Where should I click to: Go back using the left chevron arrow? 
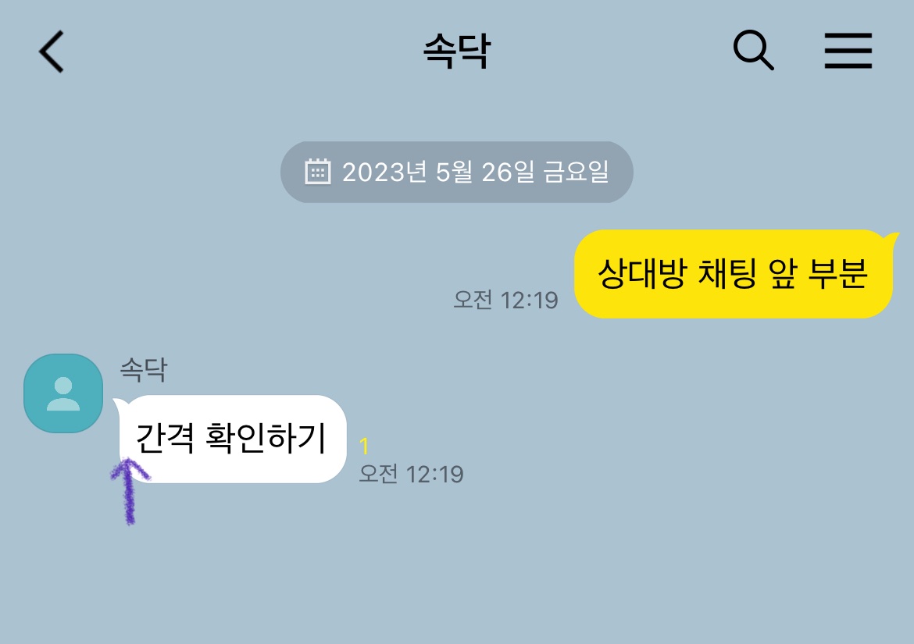click(x=52, y=52)
